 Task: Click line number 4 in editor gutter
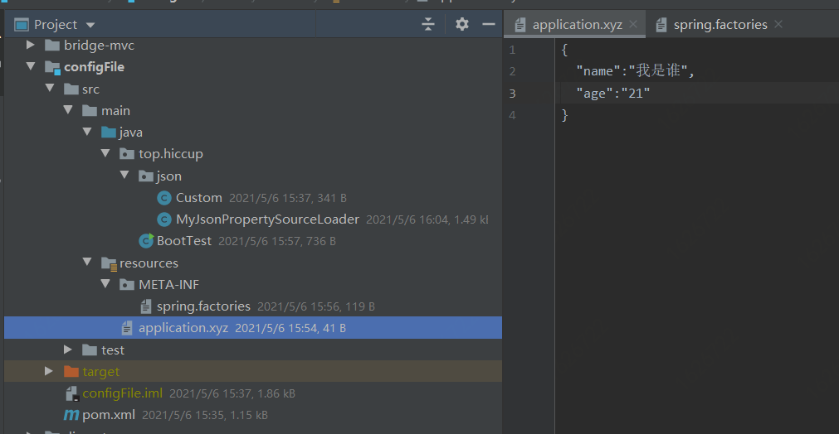pyautogui.click(x=512, y=115)
